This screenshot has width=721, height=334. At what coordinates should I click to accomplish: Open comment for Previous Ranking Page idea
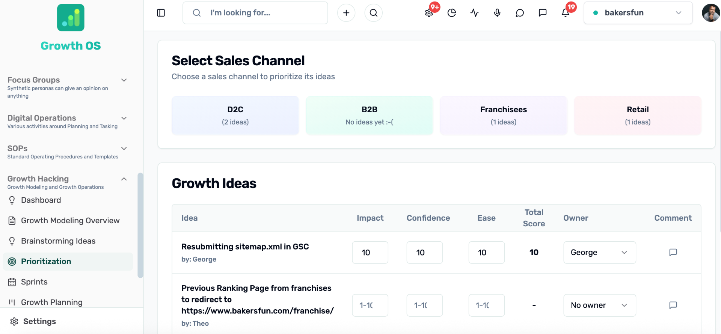(673, 305)
